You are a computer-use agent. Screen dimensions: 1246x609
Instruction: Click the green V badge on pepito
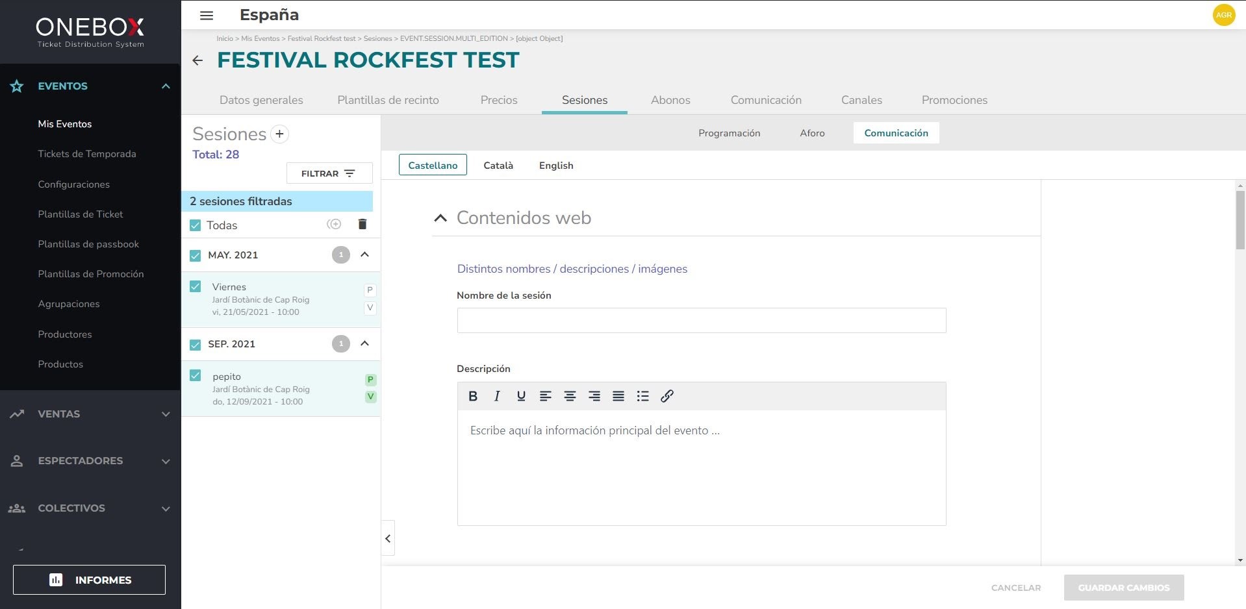[370, 397]
